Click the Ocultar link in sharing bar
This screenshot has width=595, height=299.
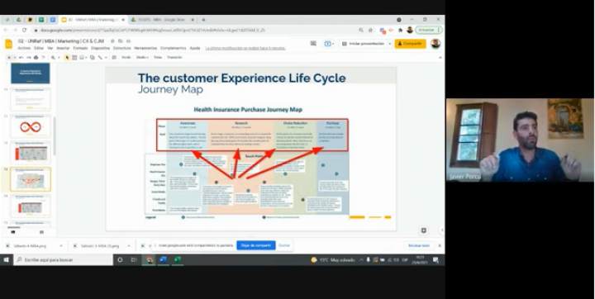pyautogui.click(x=284, y=245)
